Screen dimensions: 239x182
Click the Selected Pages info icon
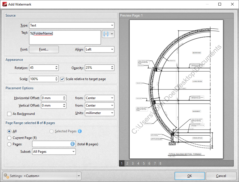pos(80,131)
